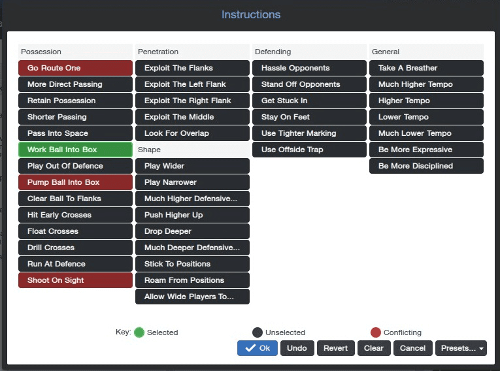500x371 pixels.
Task: Select Be More Disciplined instruction
Action: (x=426, y=166)
